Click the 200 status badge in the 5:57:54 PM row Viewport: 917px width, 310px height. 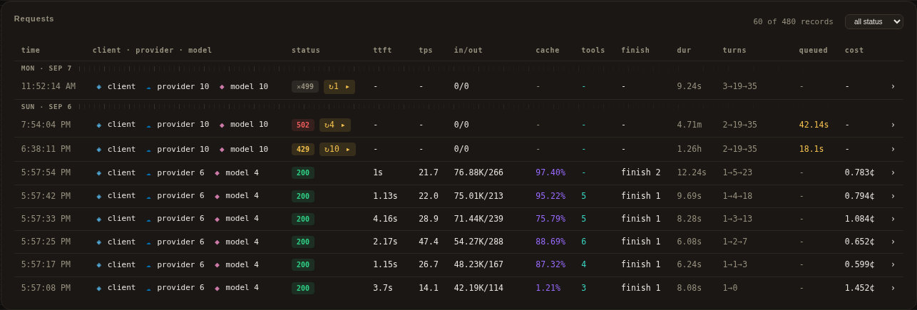pos(303,172)
